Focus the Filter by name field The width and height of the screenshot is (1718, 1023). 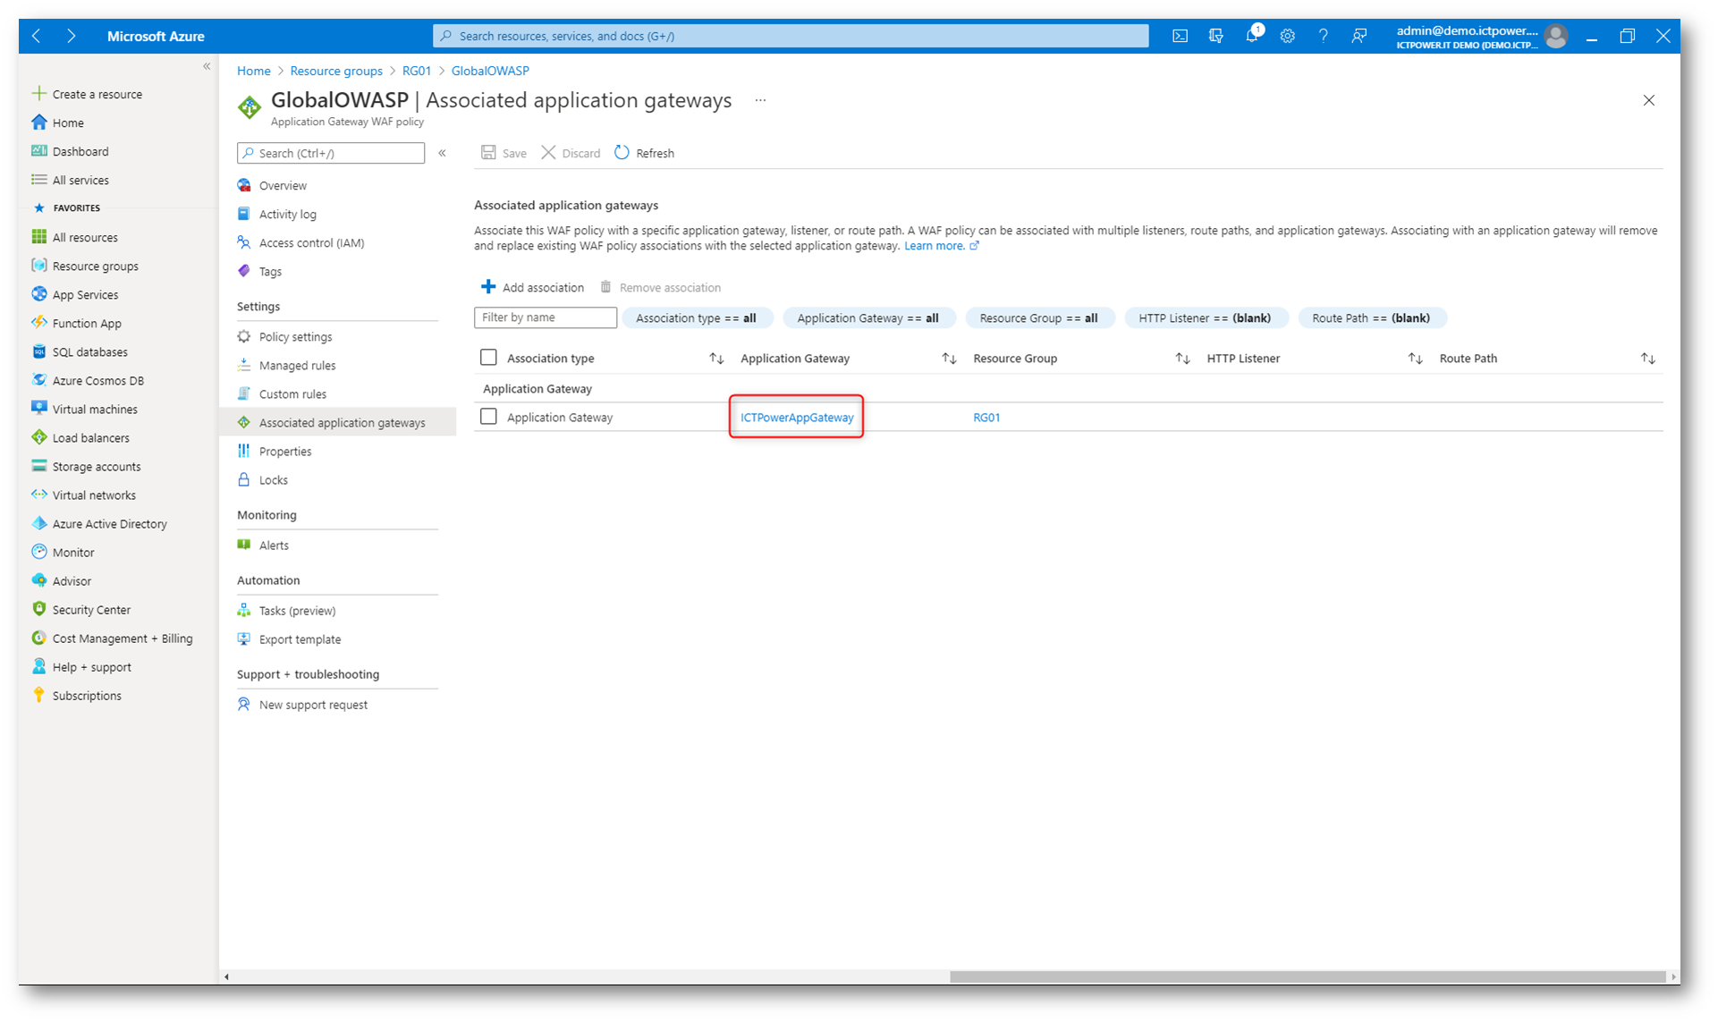(546, 317)
